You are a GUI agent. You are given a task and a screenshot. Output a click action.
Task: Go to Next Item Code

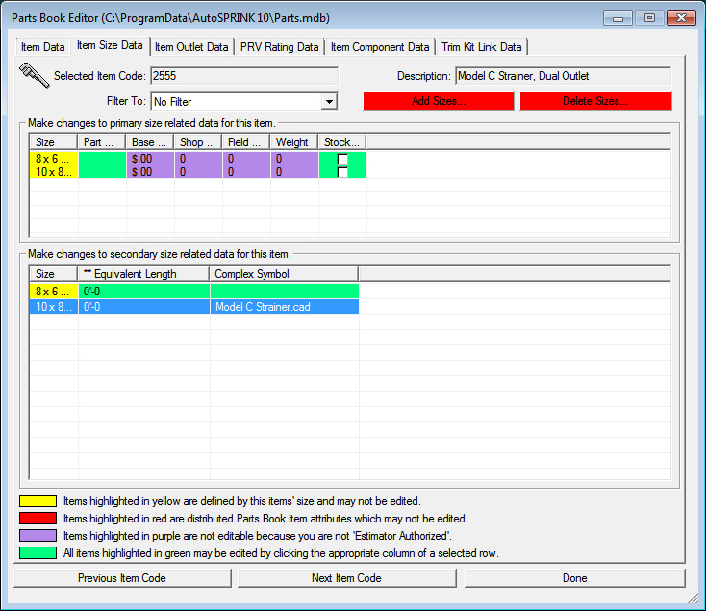click(347, 578)
